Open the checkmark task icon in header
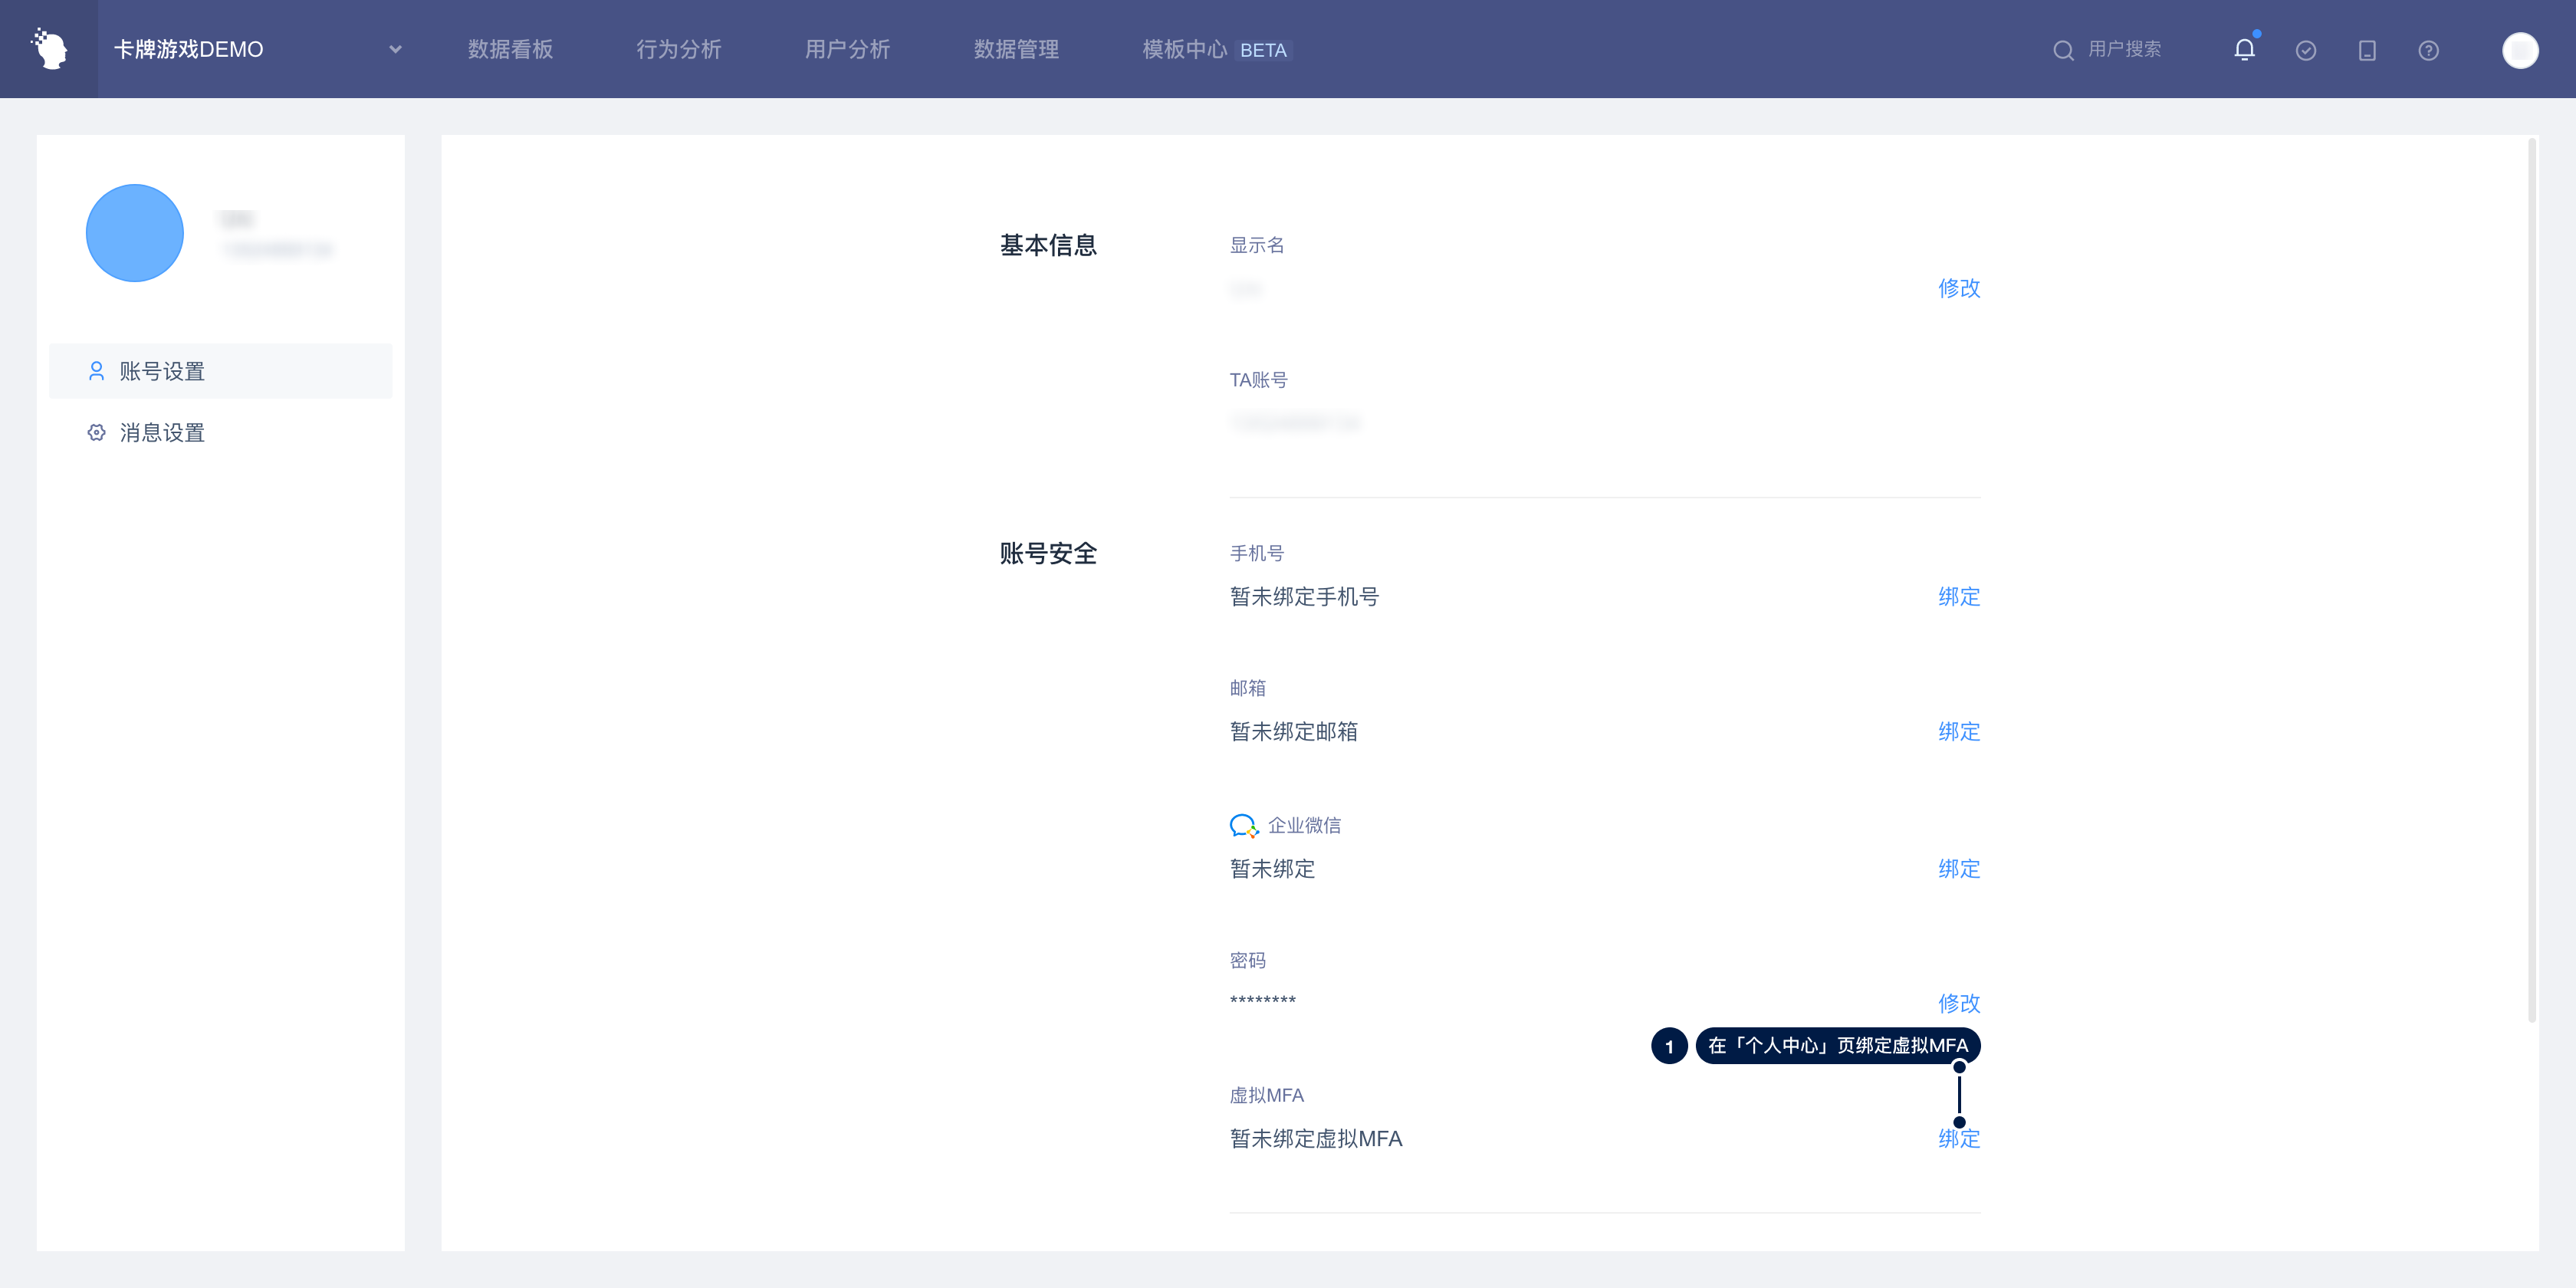 (2306, 50)
